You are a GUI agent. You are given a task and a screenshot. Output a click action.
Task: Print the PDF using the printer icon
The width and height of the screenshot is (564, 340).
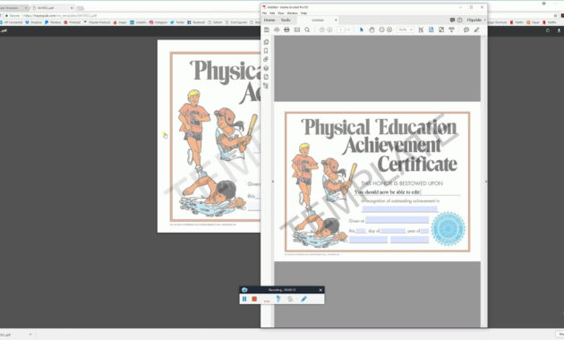click(x=286, y=30)
